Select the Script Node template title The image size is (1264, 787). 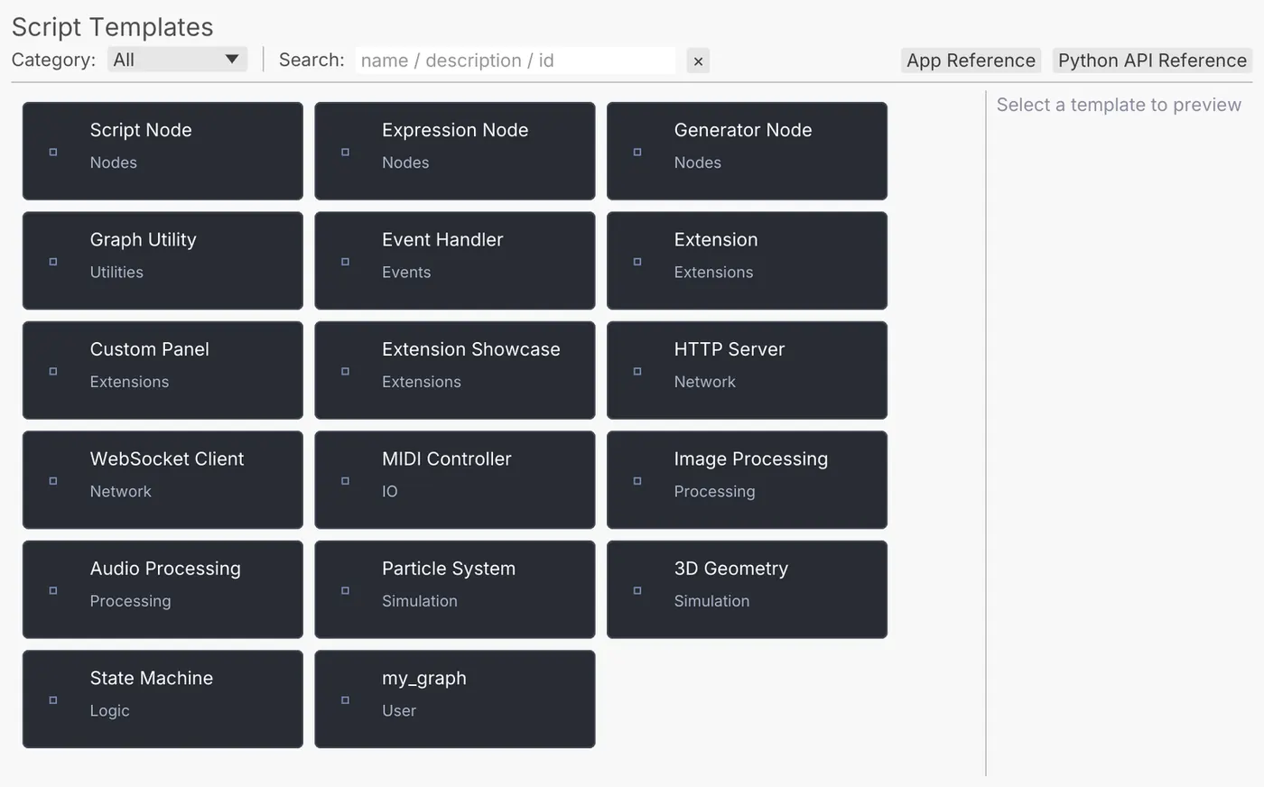[141, 130]
